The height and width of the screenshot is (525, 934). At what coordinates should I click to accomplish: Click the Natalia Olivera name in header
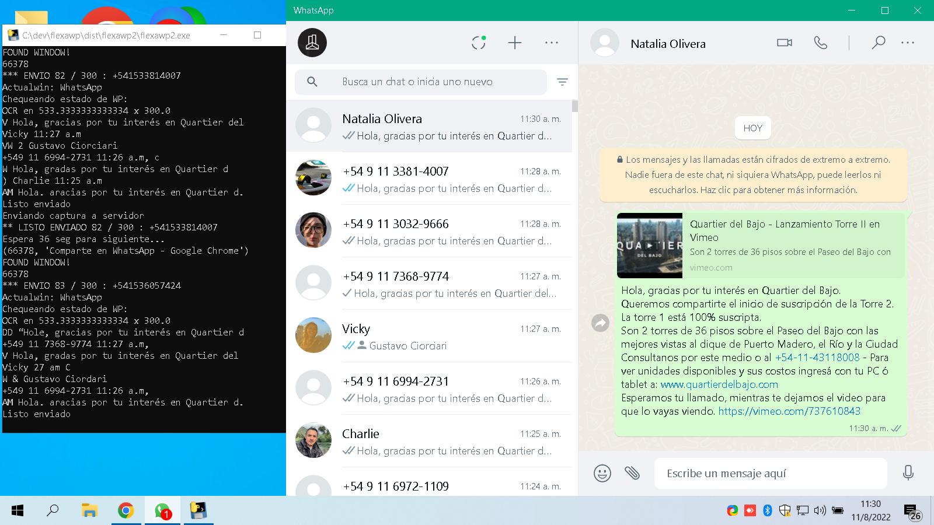668,44
